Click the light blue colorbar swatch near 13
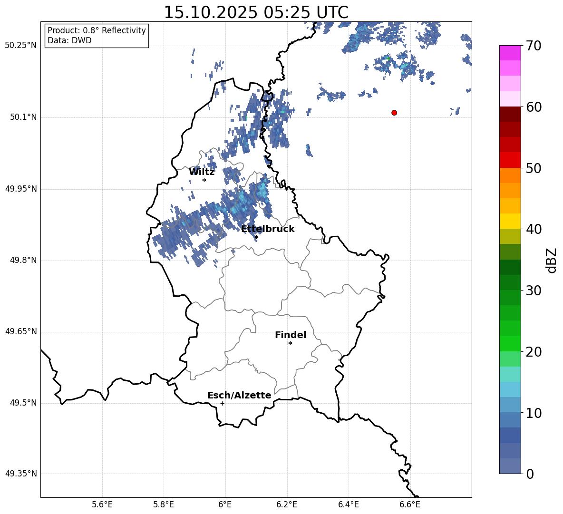 (x=510, y=389)
